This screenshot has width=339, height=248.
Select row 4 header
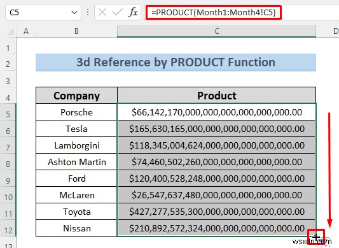8,96
